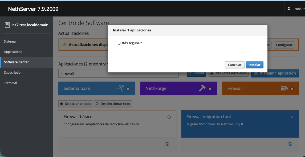
Task: Click the firewall search input field
Action: point(118,73)
